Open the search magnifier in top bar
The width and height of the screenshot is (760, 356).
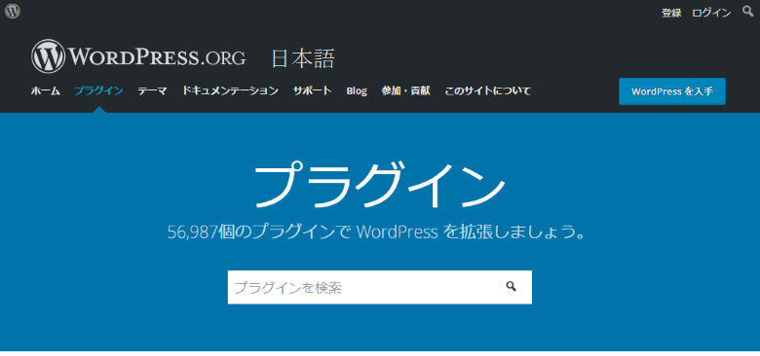coord(748,11)
